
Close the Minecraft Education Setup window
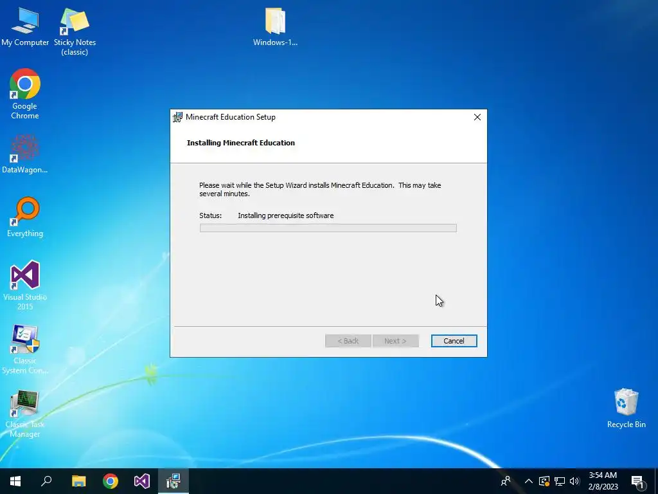click(477, 117)
